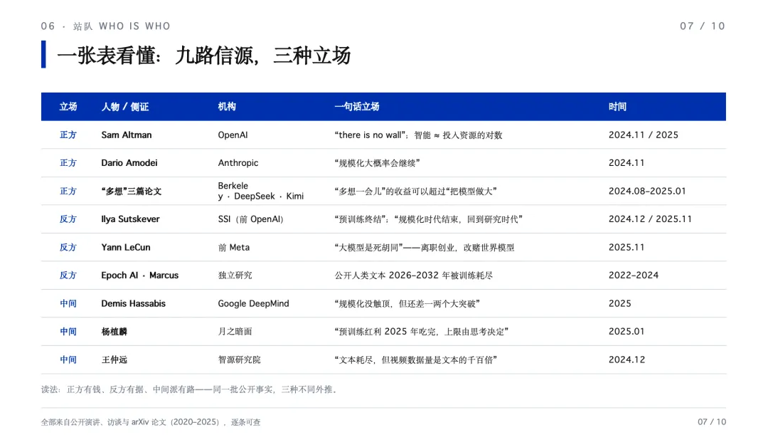Click the 一句话立场 column header
This screenshot has height=435, width=768.
(x=356, y=106)
